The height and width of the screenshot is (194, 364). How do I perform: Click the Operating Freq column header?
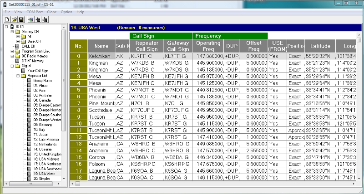pos(208,46)
